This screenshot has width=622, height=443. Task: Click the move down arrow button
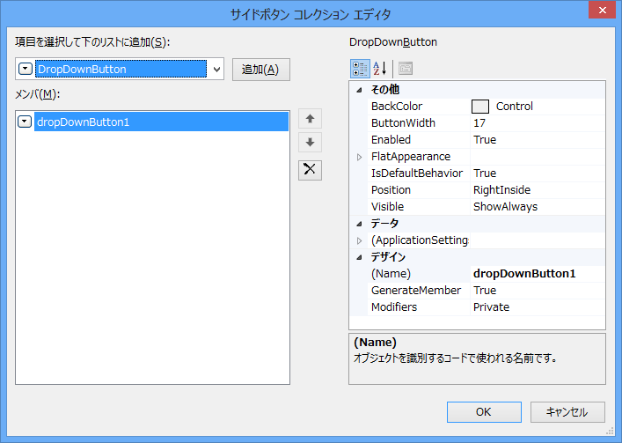310,143
